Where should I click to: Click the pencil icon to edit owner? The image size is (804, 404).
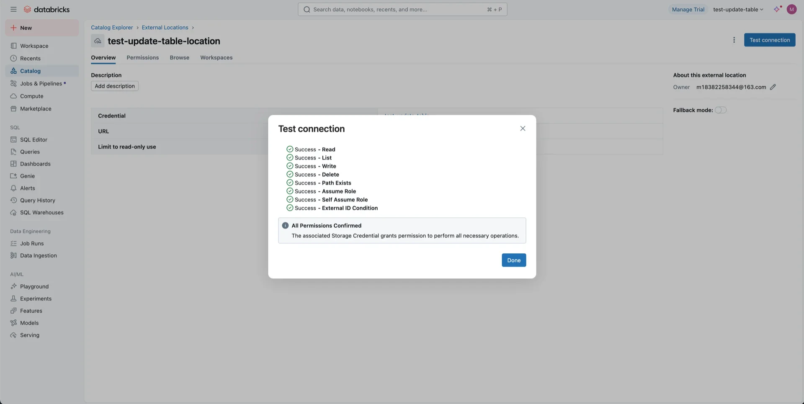click(x=773, y=87)
